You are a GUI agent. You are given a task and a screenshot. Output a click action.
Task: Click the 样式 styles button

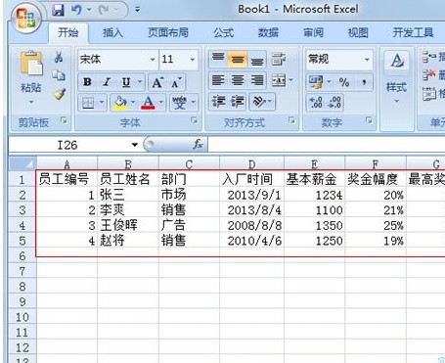point(396,77)
